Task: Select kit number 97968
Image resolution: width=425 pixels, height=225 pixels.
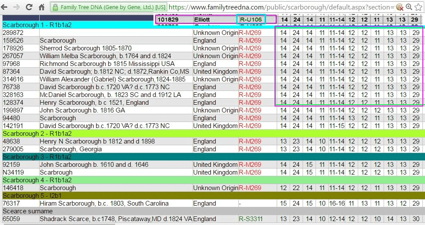Action: (x=11, y=64)
